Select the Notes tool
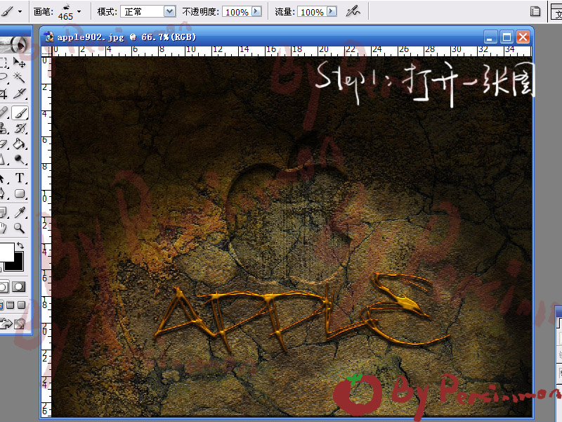The height and width of the screenshot is (422, 562). point(4,212)
